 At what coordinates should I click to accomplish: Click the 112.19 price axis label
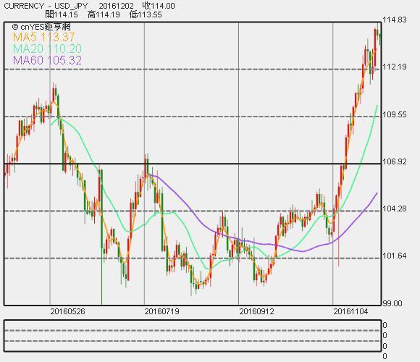[394, 67]
